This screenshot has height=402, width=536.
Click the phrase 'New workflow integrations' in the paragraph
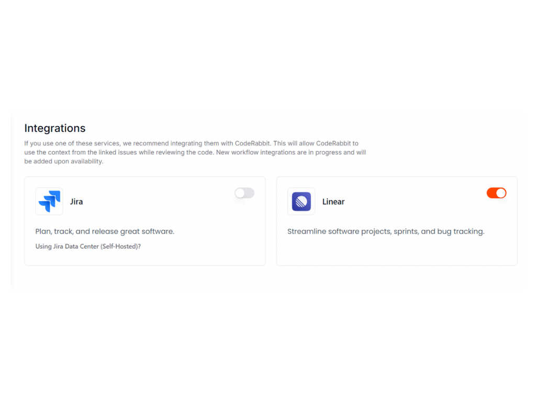tap(255, 152)
